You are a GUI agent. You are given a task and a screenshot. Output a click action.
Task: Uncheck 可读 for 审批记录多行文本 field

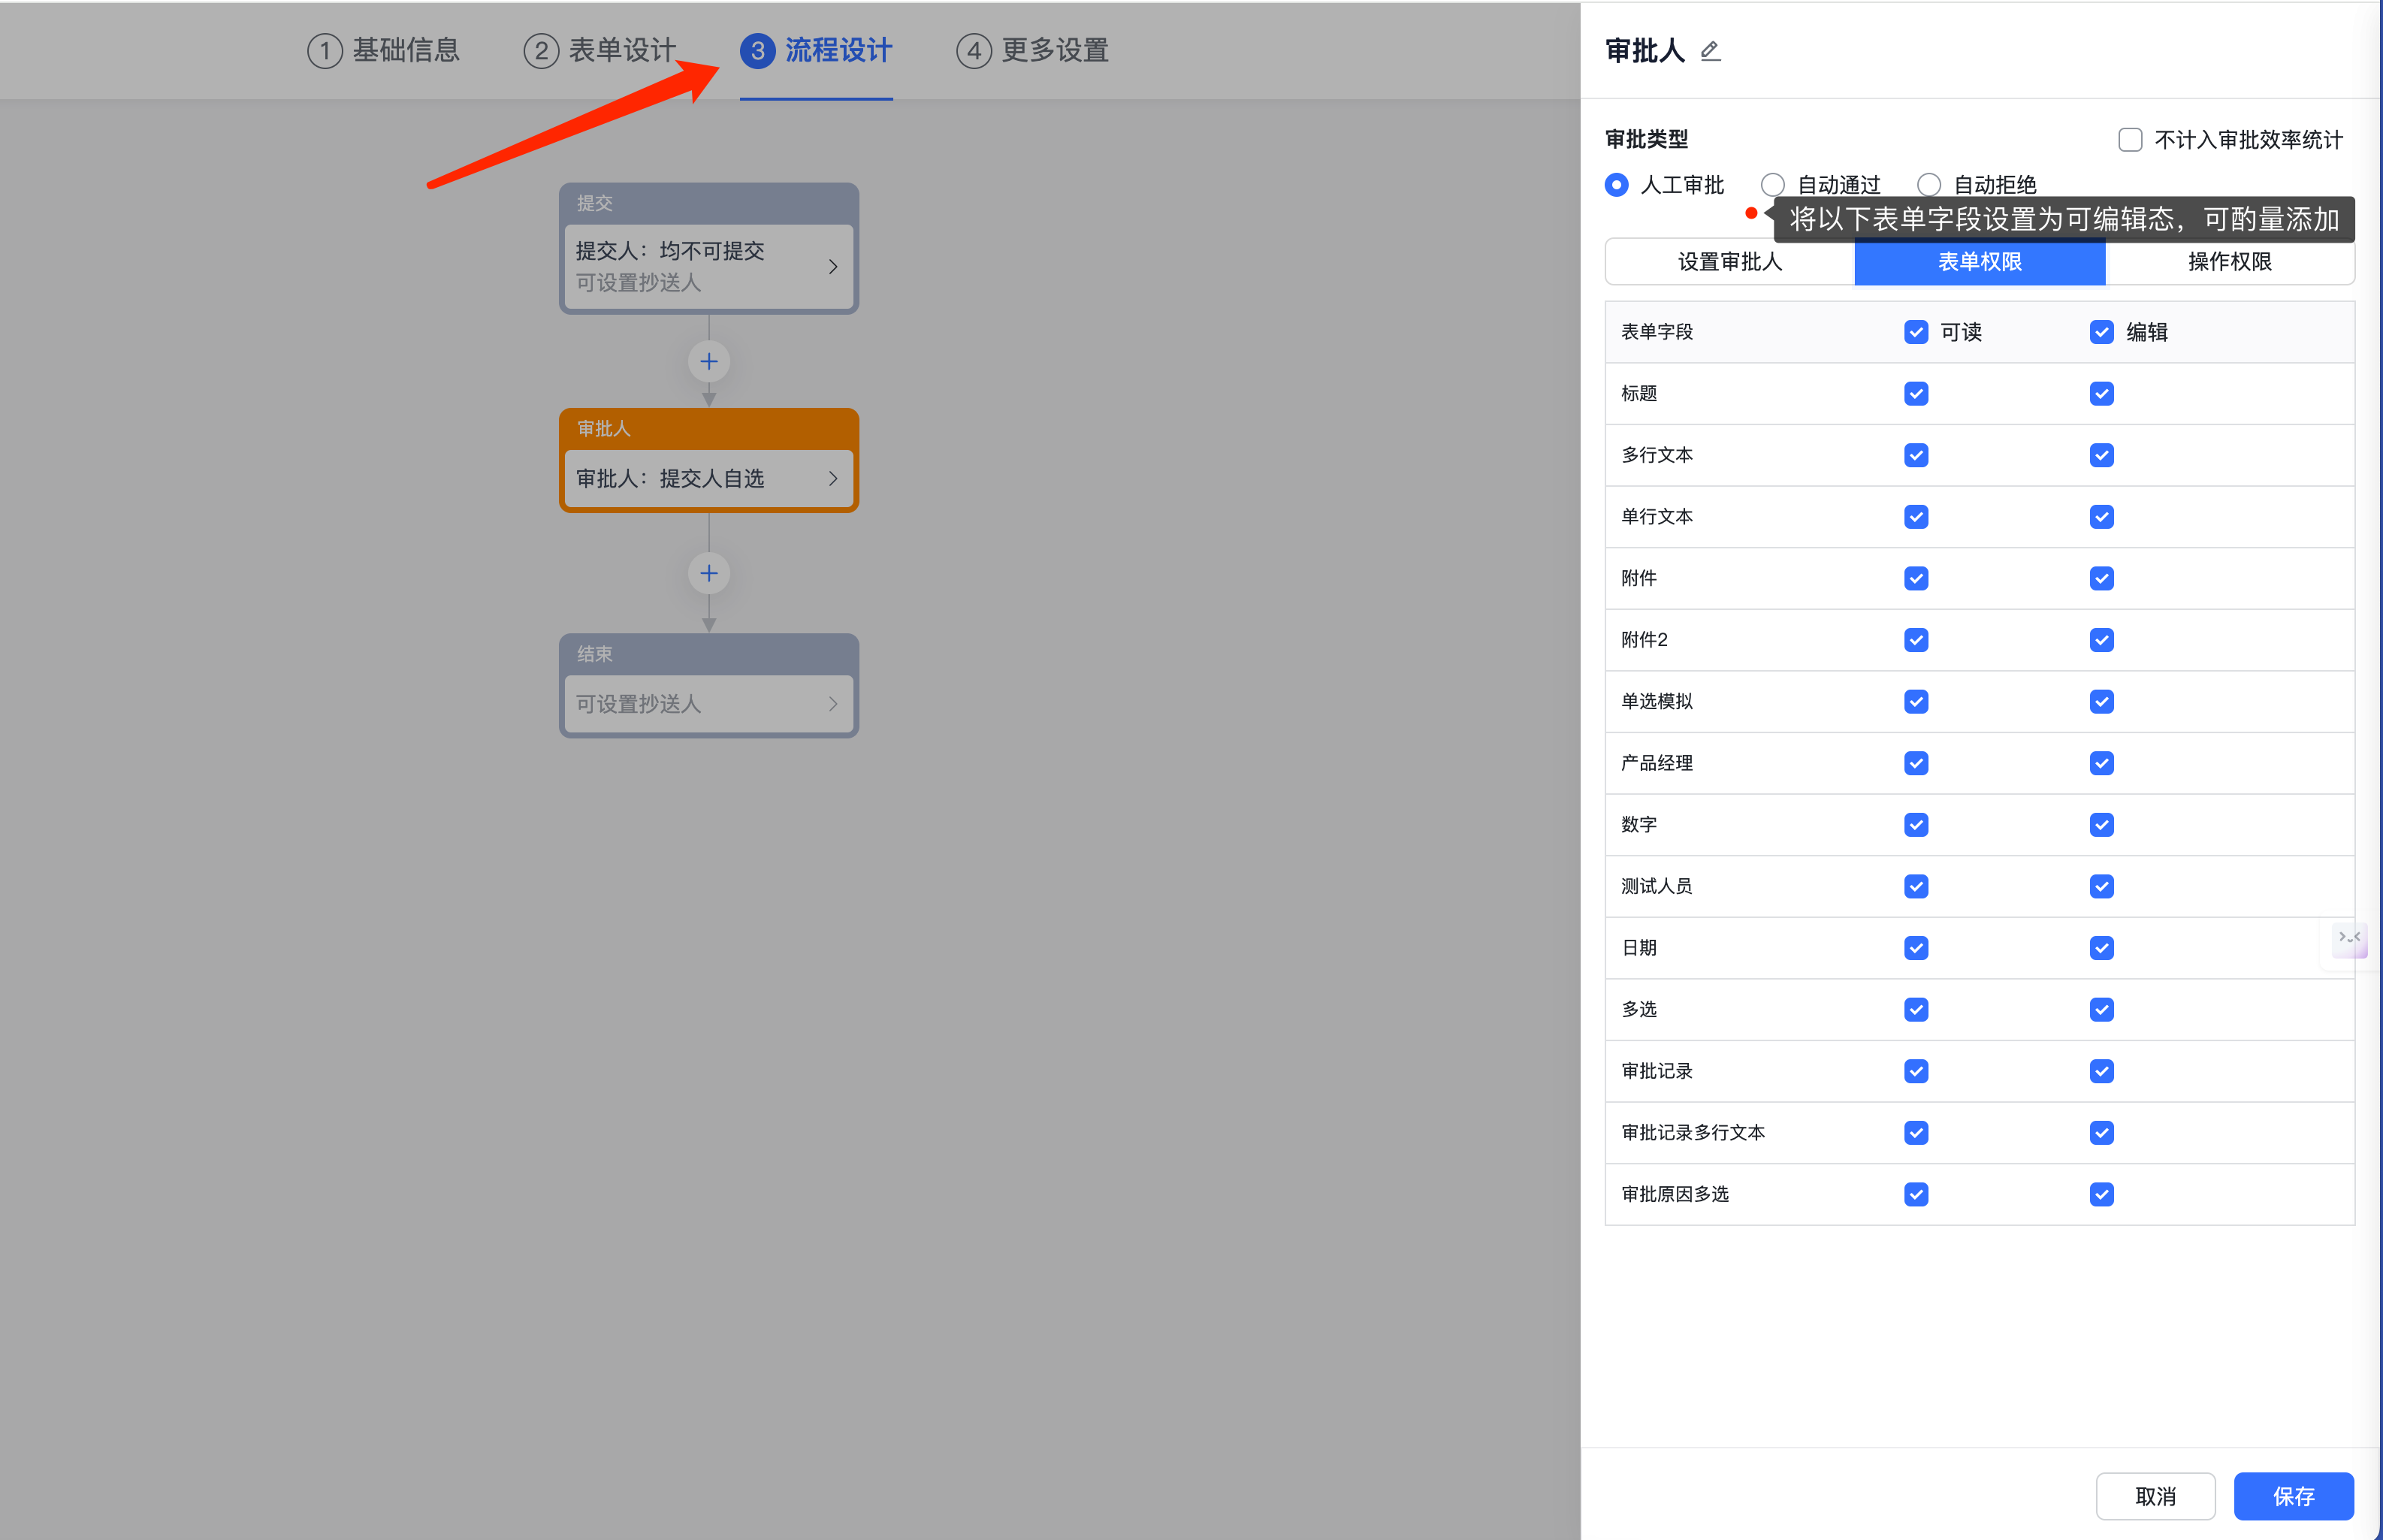pos(1916,1133)
